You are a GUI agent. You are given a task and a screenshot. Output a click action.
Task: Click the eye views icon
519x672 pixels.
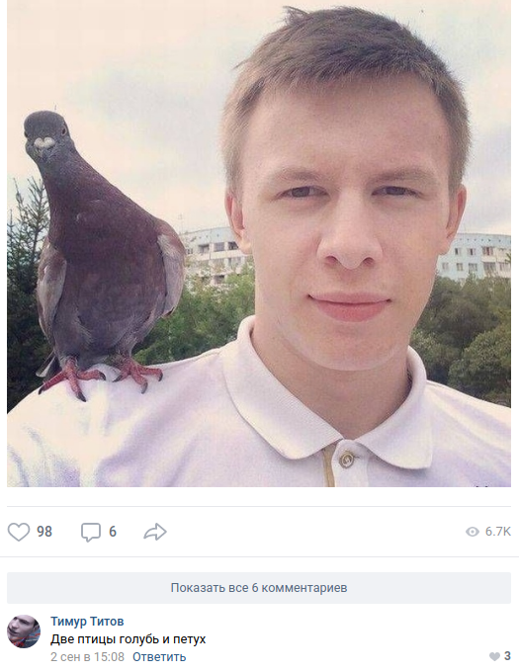coord(473,532)
